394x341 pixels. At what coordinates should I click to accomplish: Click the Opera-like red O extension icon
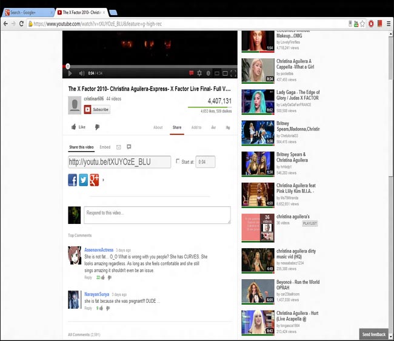pos(371,24)
